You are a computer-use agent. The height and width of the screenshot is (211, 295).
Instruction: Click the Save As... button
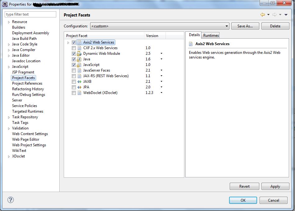(x=245, y=26)
